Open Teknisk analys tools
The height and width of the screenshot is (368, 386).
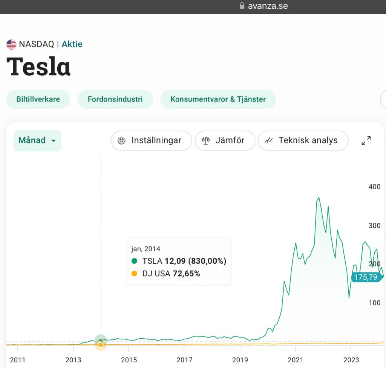pos(303,140)
